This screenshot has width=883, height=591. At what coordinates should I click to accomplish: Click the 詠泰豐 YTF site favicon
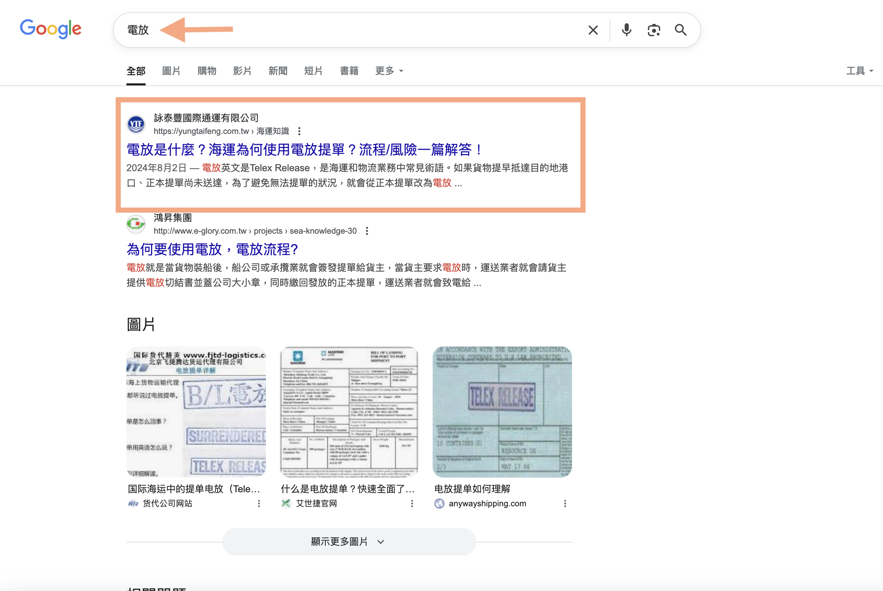[x=136, y=124]
